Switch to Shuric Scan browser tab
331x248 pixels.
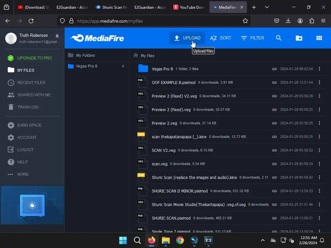pos(111,7)
